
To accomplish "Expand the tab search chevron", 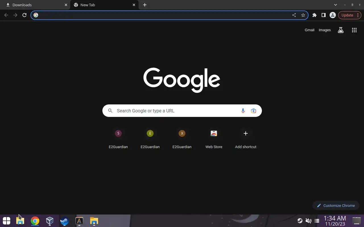I will click(x=336, y=5).
